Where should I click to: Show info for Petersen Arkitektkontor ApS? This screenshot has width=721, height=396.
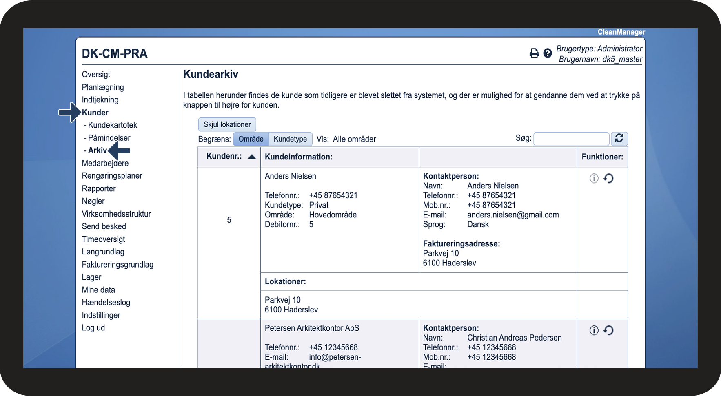point(594,330)
